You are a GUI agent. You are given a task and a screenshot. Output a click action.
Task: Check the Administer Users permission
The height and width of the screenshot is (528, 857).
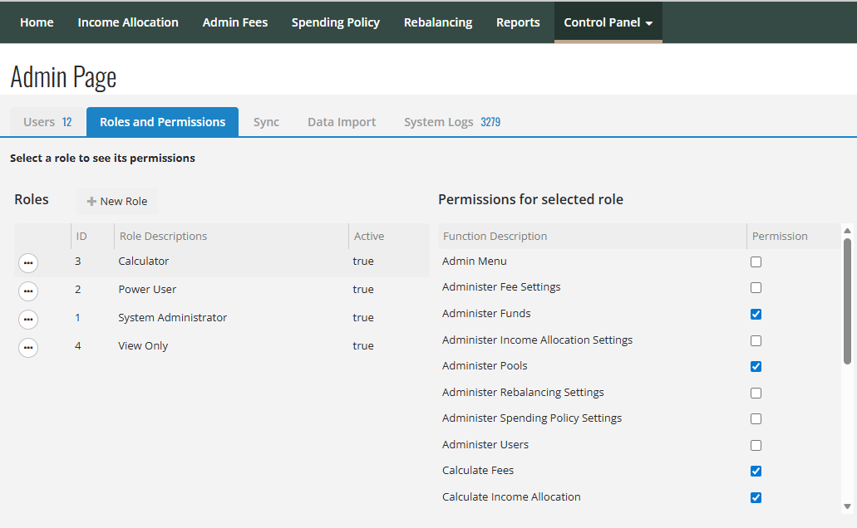pos(756,446)
